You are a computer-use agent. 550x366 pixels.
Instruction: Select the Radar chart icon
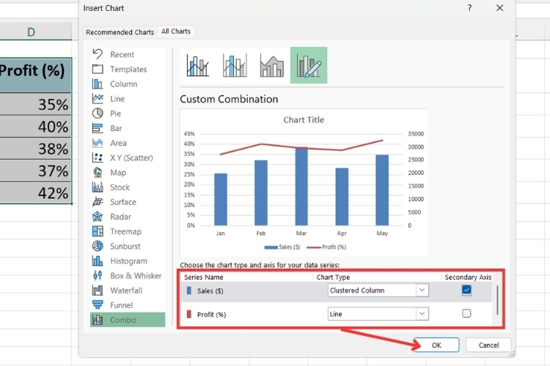98,217
